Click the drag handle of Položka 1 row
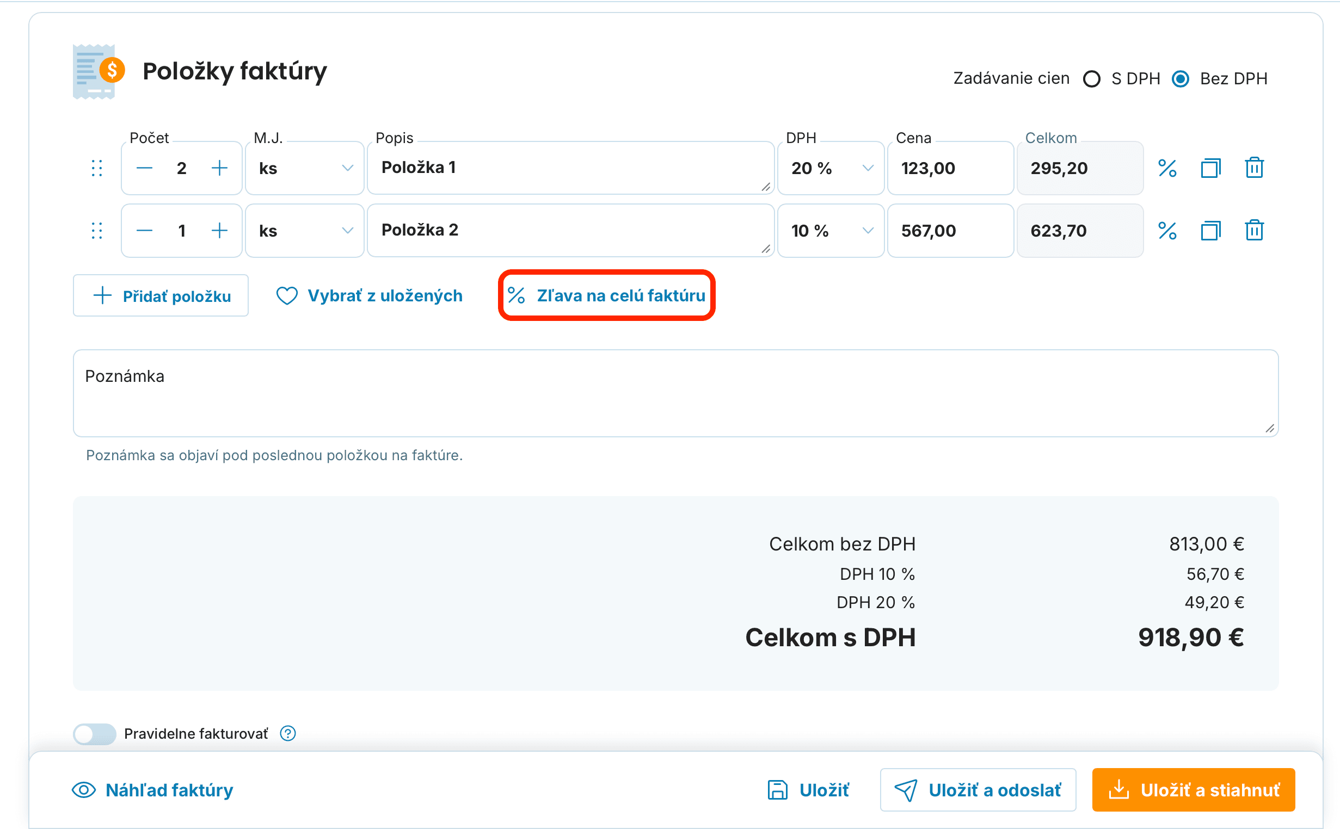This screenshot has height=829, width=1340. [97, 168]
